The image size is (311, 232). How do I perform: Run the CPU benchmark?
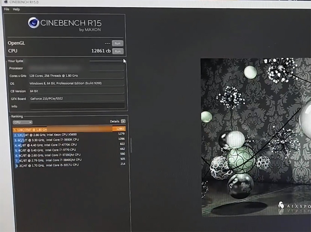[x=118, y=51]
